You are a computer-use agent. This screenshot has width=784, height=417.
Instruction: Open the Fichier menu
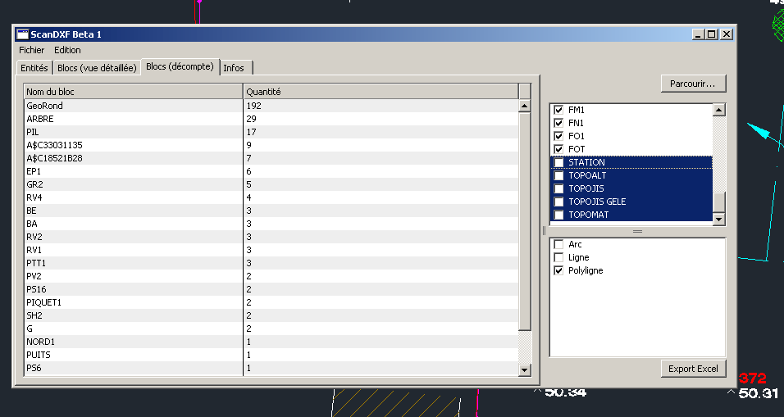(x=31, y=50)
